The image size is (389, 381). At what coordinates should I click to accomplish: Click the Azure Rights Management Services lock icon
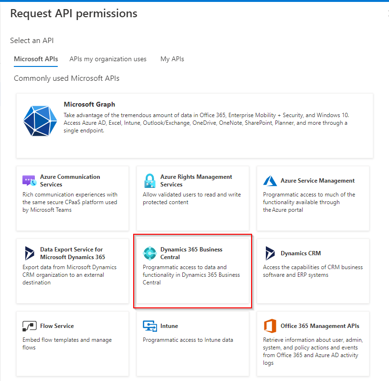pos(150,181)
